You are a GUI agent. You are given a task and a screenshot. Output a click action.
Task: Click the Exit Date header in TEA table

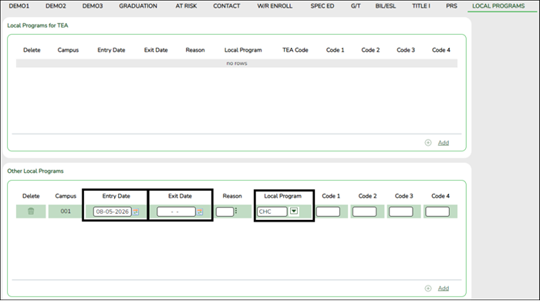click(x=156, y=50)
